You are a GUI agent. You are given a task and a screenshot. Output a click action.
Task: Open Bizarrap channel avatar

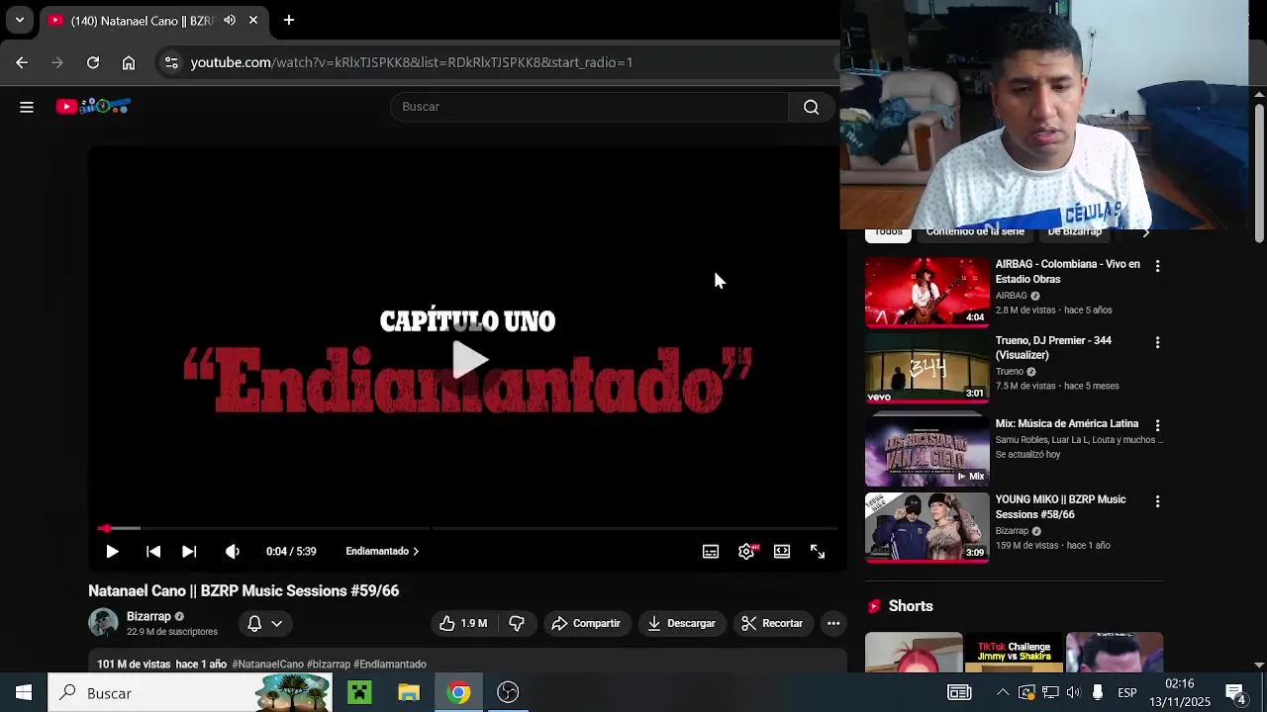(x=103, y=623)
